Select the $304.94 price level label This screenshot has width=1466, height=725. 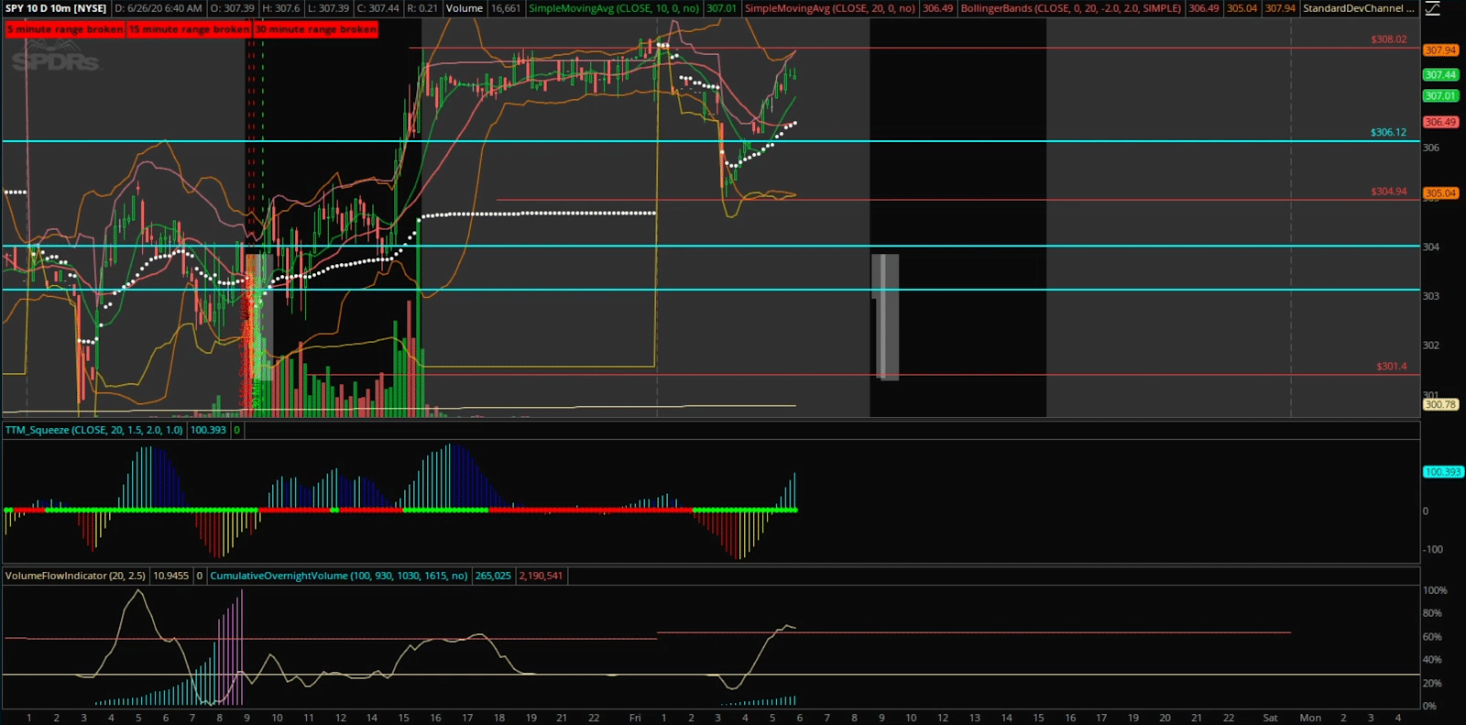tap(1388, 192)
